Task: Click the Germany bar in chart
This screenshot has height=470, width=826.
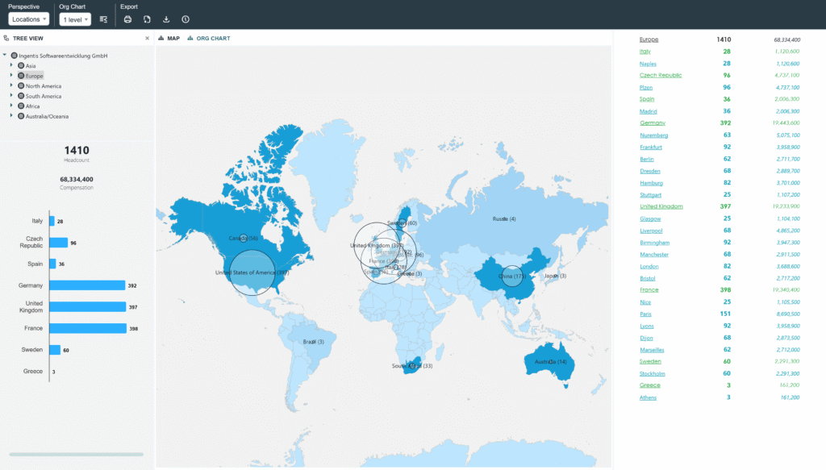Action: (87, 285)
